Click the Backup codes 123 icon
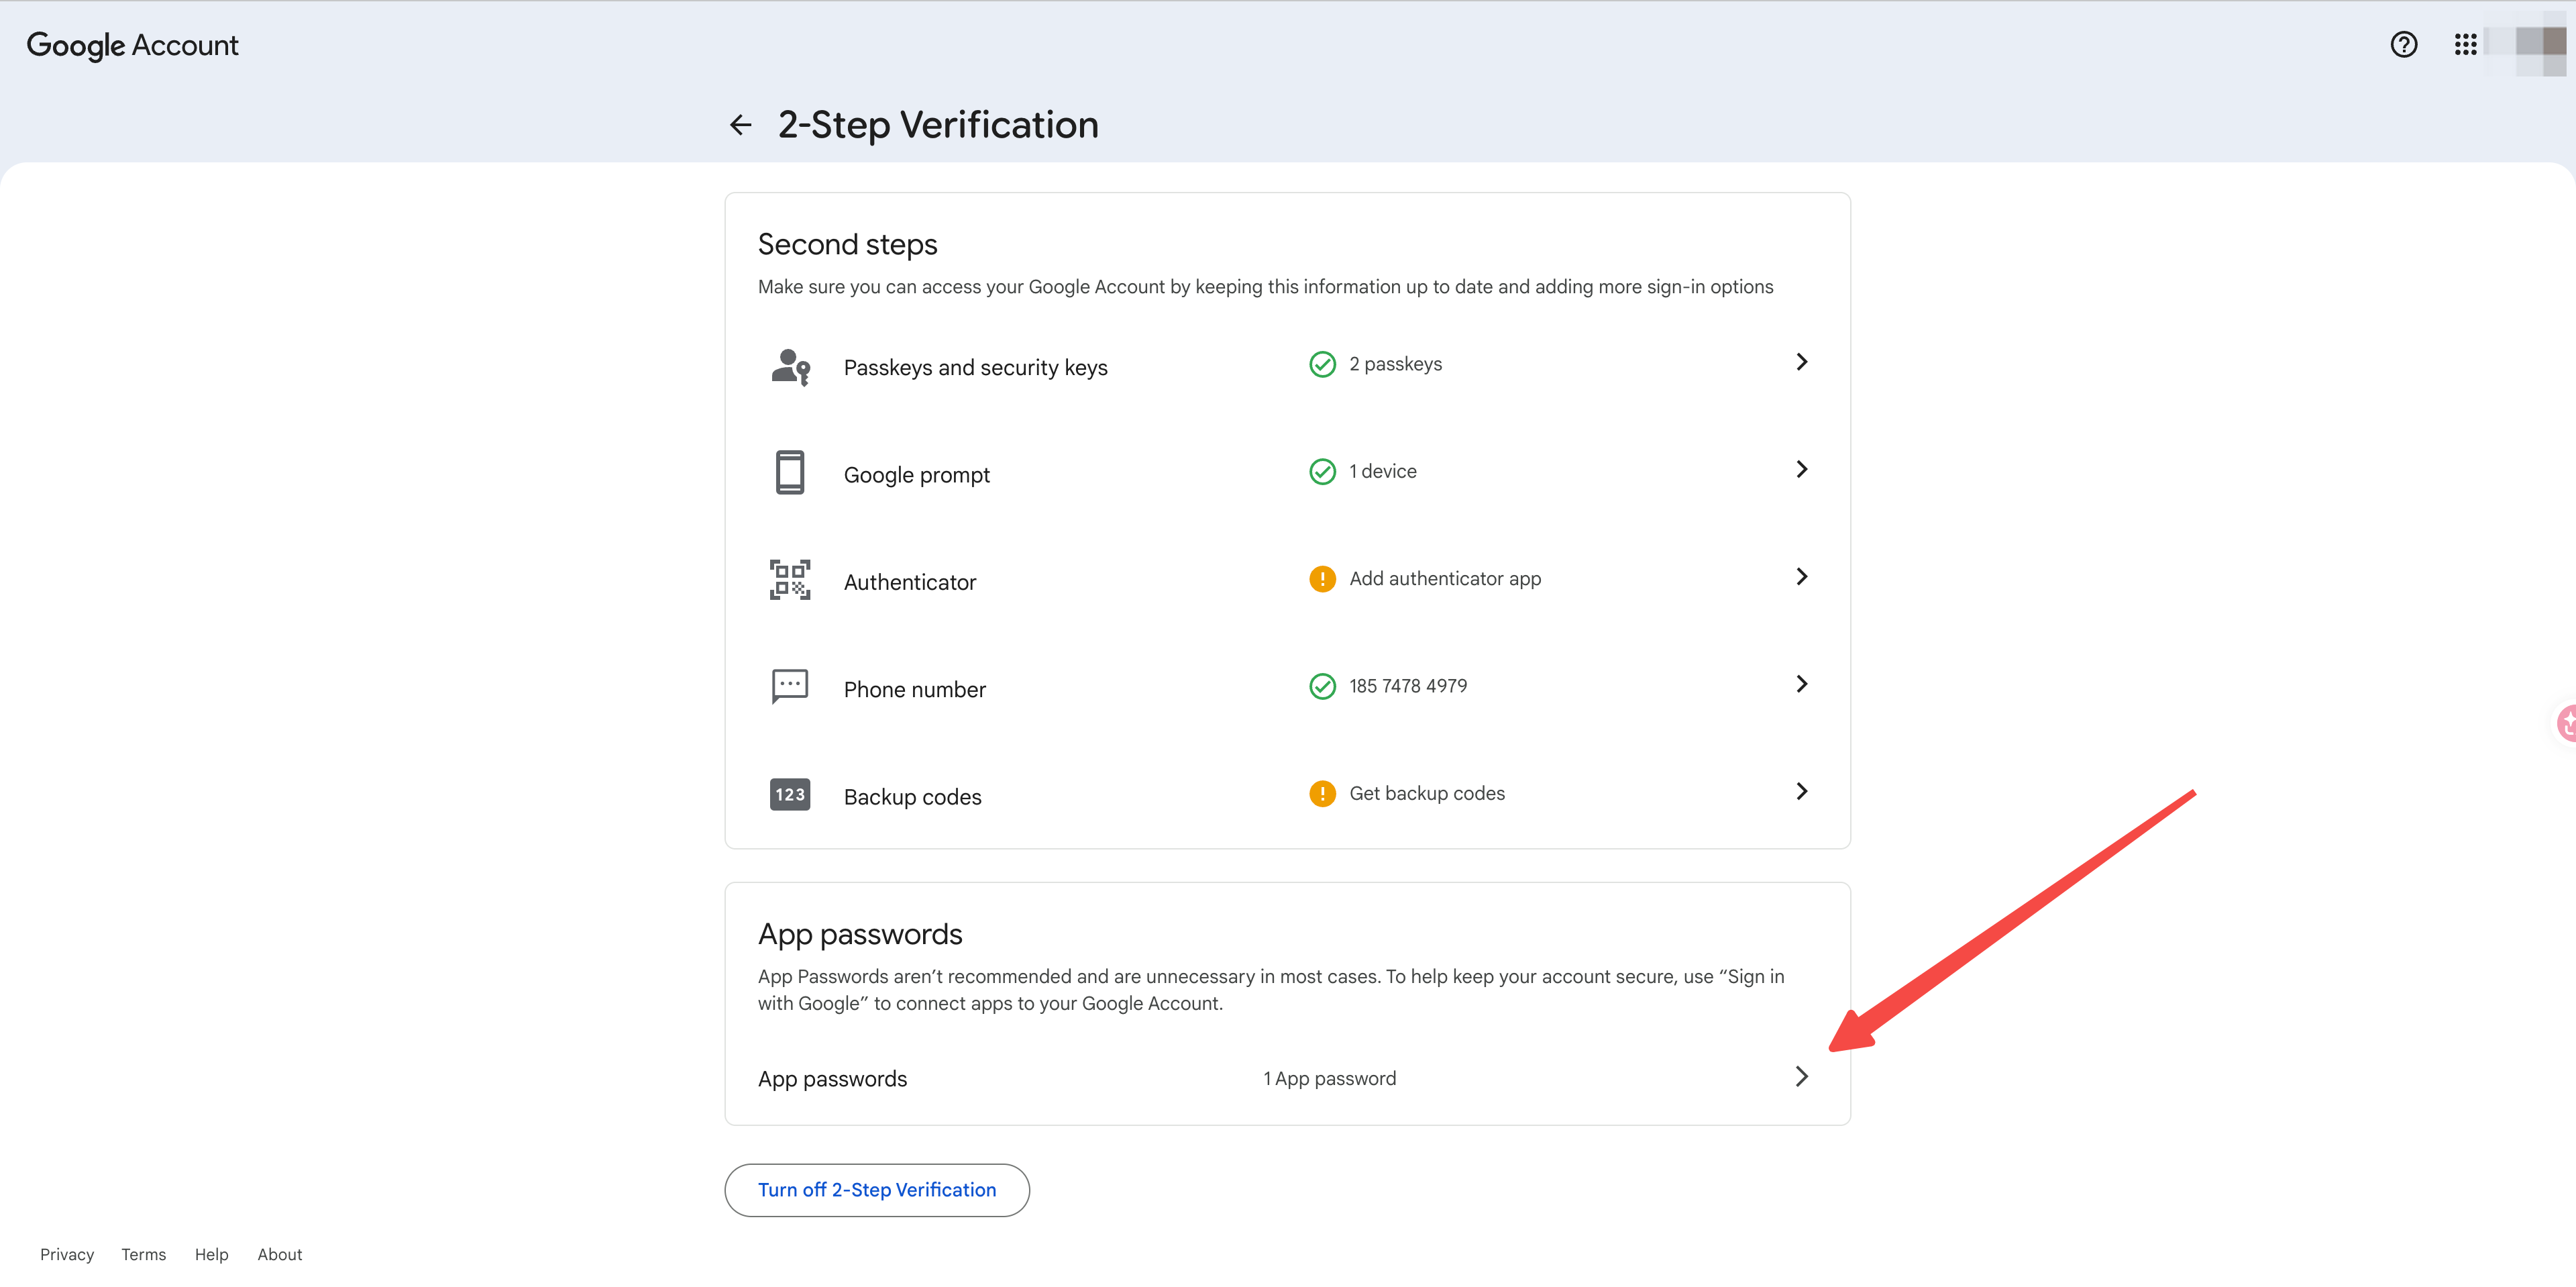Screen dimensions: 2576x1287 coord(790,795)
